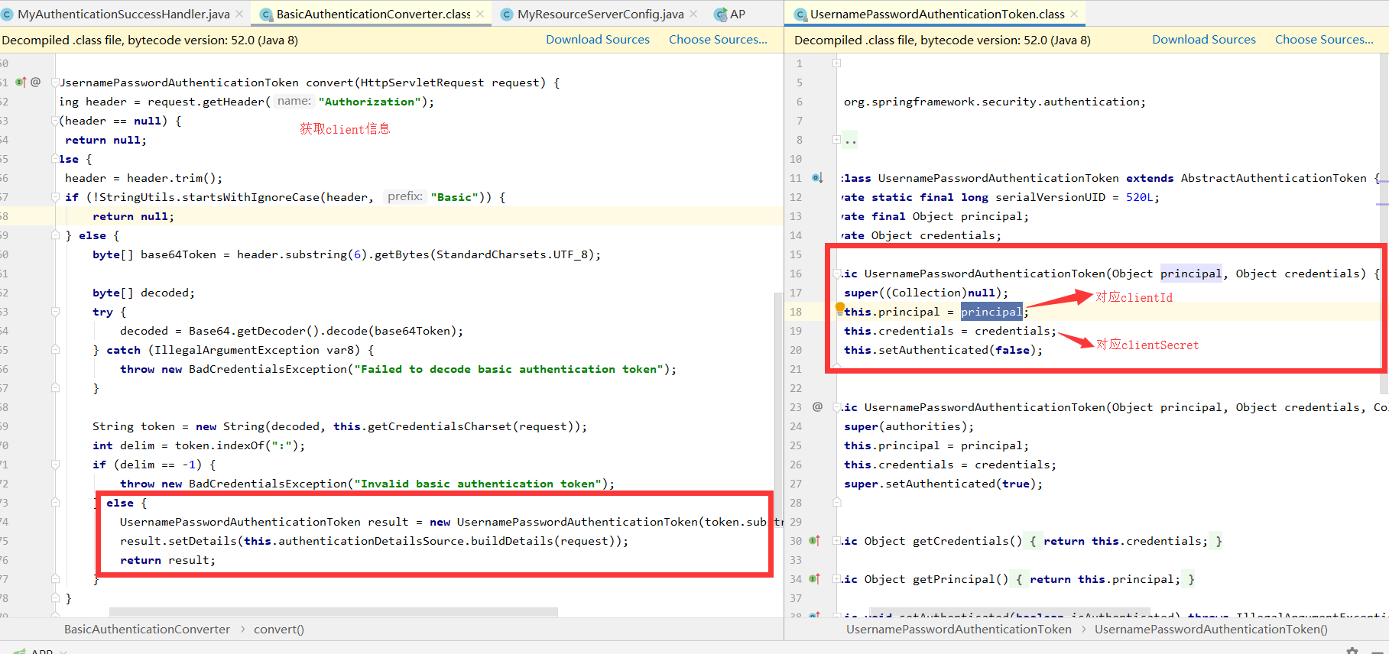Collapse the convert method fold on line 51
This screenshot has width=1389, height=654.
click(x=55, y=82)
